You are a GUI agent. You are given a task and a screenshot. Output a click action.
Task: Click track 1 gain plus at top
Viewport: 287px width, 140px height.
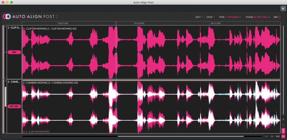[x=5, y=27]
